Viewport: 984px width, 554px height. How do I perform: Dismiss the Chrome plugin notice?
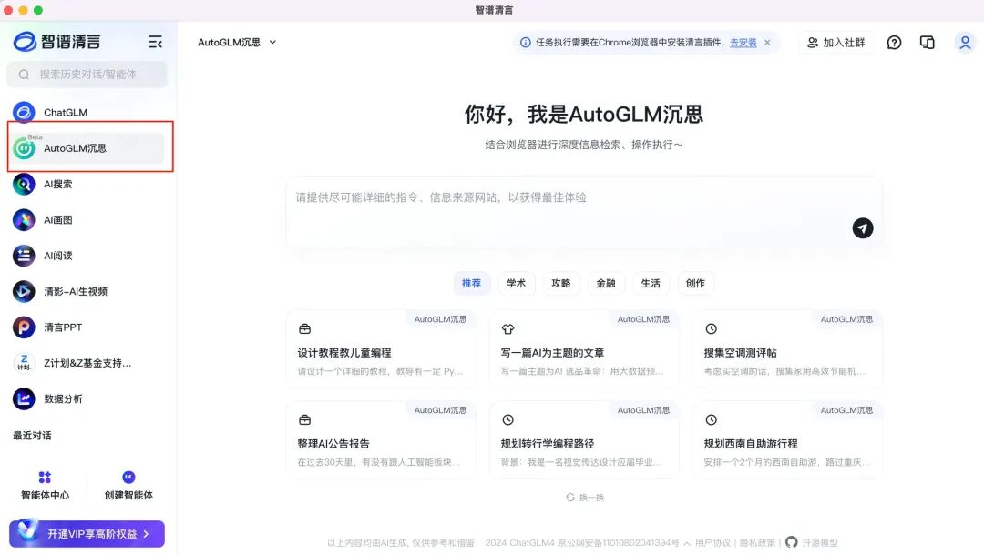pos(767,43)
